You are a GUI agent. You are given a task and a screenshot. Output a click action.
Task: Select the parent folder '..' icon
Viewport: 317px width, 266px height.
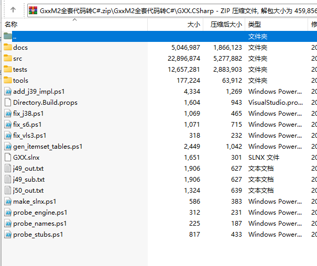(8, 36)
